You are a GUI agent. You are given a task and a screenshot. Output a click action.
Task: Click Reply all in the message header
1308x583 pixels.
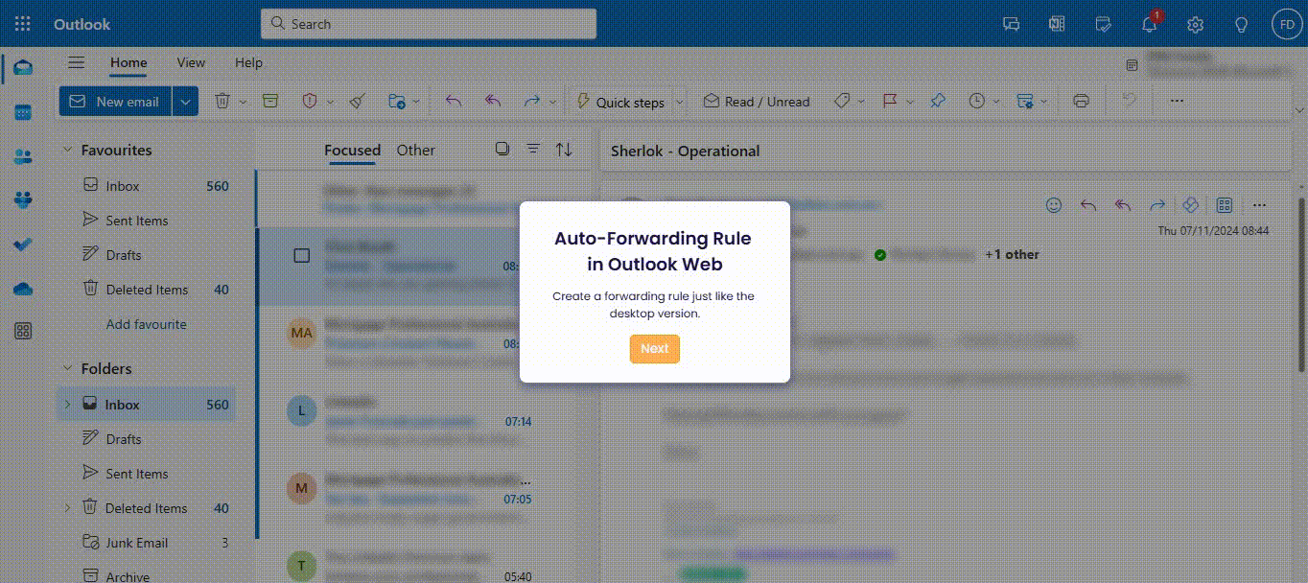(x=1123, y=204)
